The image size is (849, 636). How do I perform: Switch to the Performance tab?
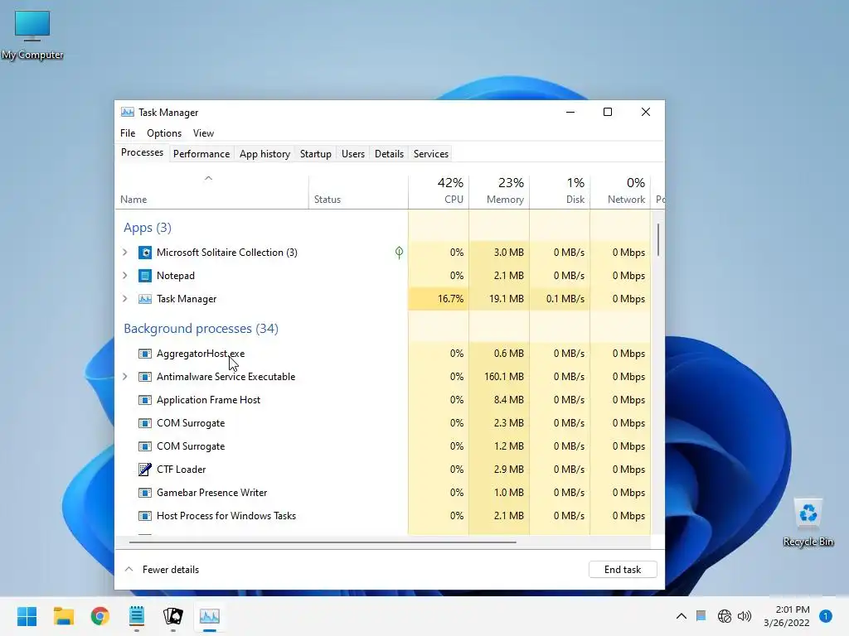pyautogui.click(x=201, y=154)
